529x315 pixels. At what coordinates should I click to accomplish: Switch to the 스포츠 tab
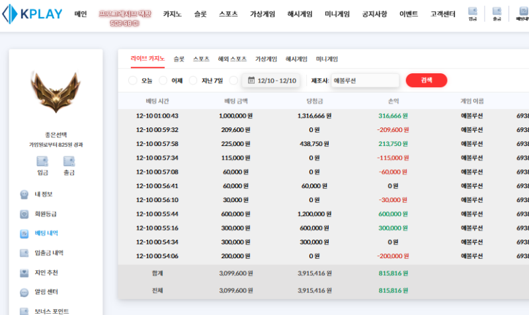tap(201, 59)
